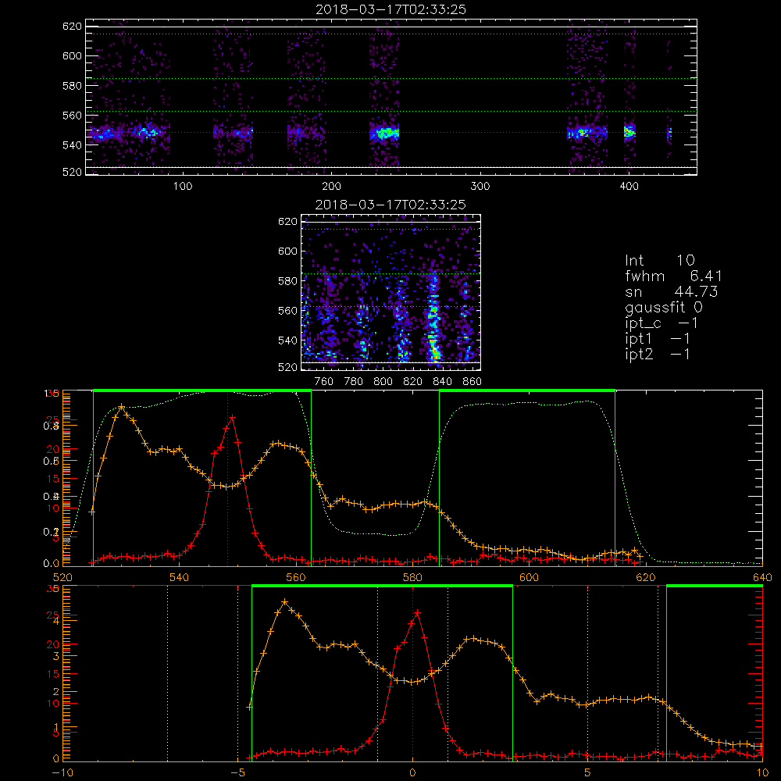This screenshot has height=781, width=781.
Task: Click thick green bar above third plot's left window
Action: [202, 391]
